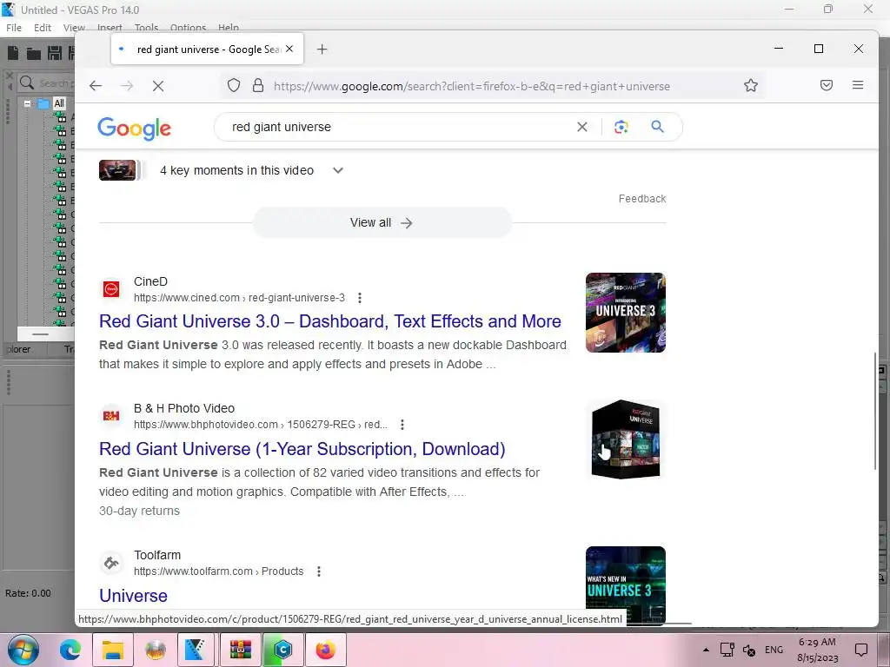Show hidden system tray icons
The height and width of the screenshot is (667, 890).
[x=706, y=650]
